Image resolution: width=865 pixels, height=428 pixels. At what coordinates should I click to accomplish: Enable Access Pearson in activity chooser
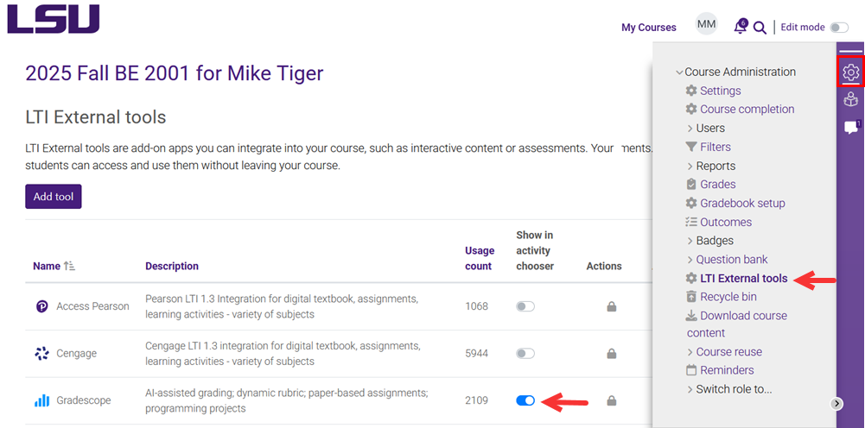pos(525,307)
